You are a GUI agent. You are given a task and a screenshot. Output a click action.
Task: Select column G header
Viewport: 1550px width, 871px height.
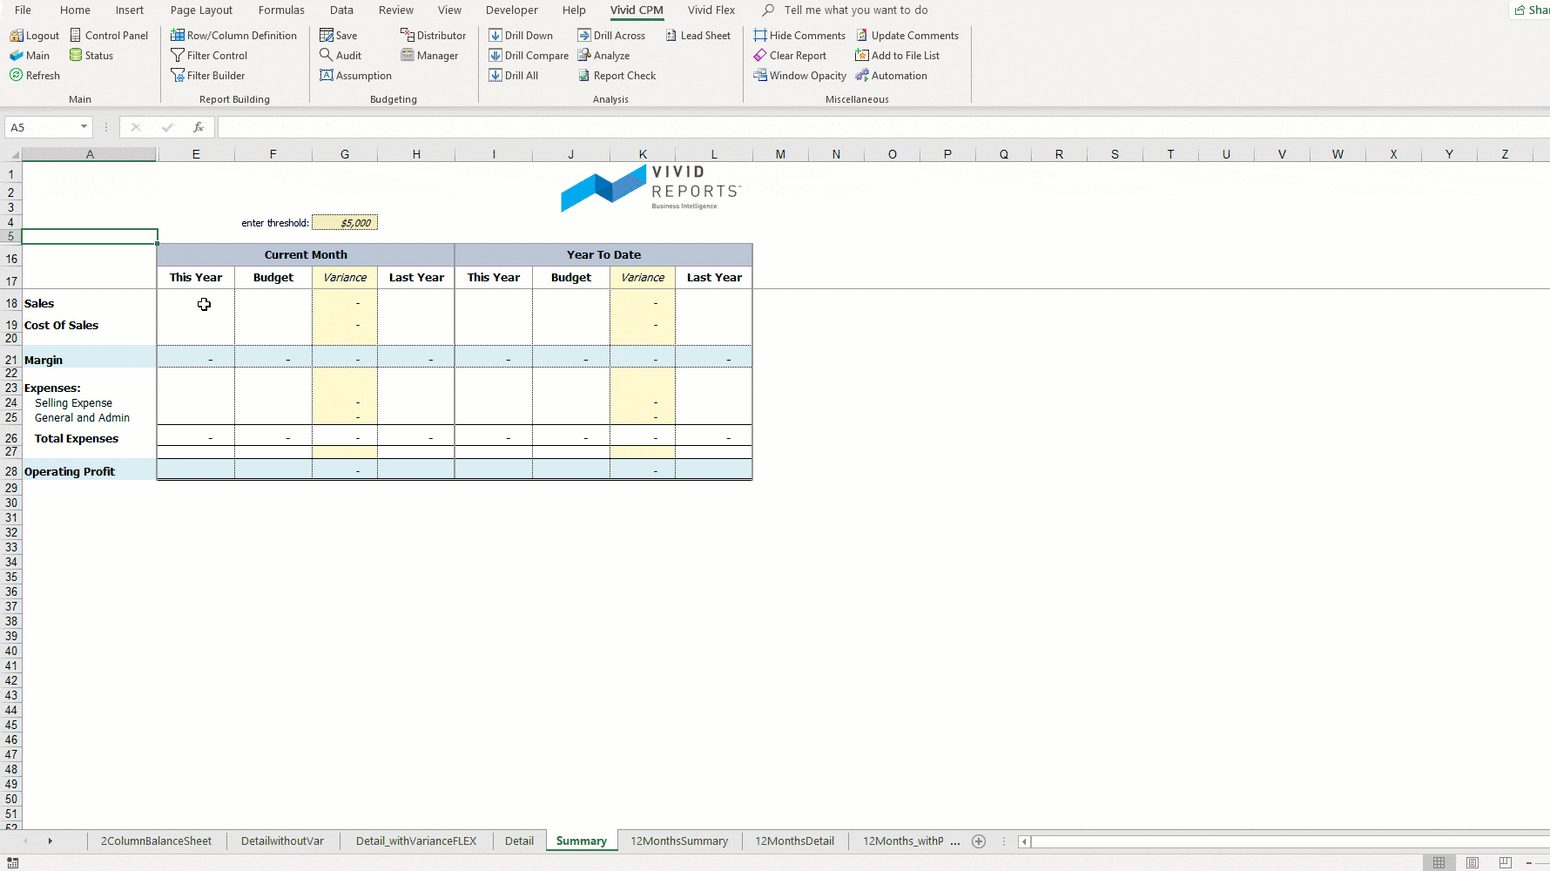[345, 154]
